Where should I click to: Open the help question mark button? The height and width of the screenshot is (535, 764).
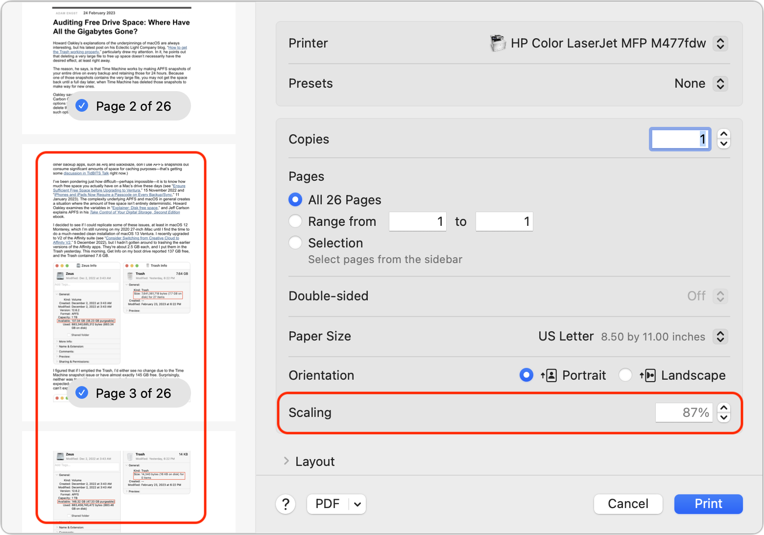(286, 504)
